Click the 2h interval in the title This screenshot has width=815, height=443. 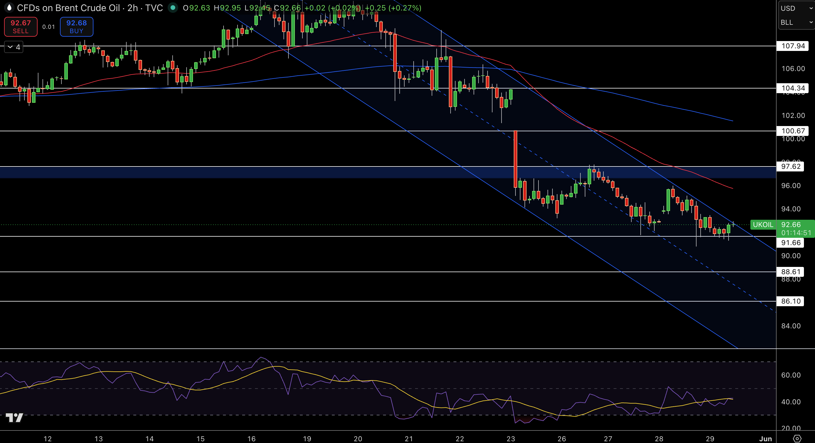click(x=132, y=8)
